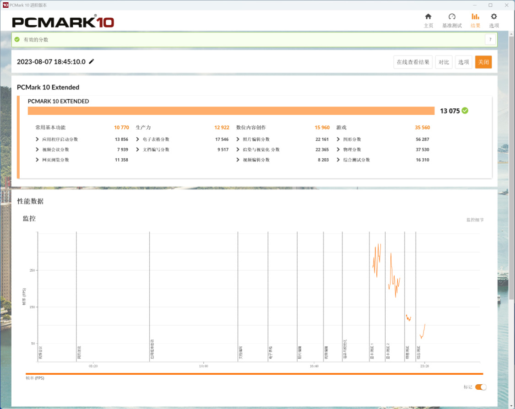
Task: Click the 电子表格分数 value 17 546
Action: click(222, 139)
